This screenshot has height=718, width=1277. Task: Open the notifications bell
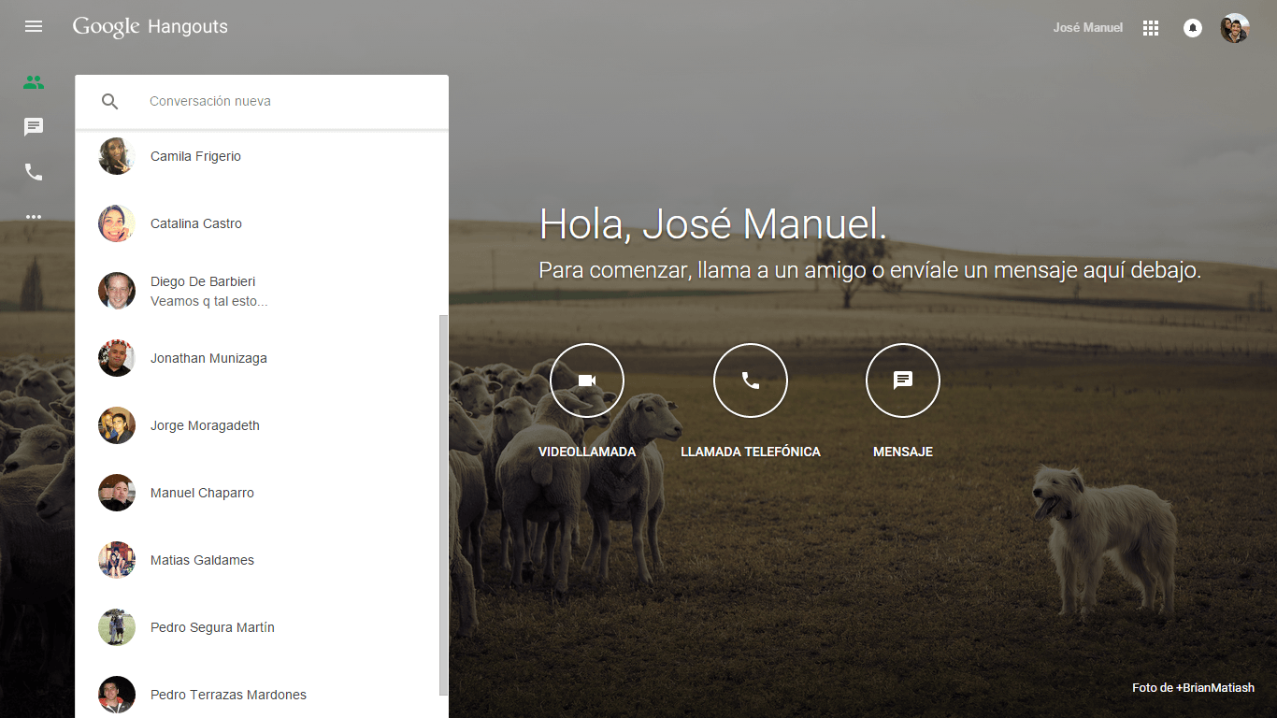[1193, 28]
